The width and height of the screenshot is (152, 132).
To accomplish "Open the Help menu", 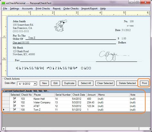I will [103, 9].
